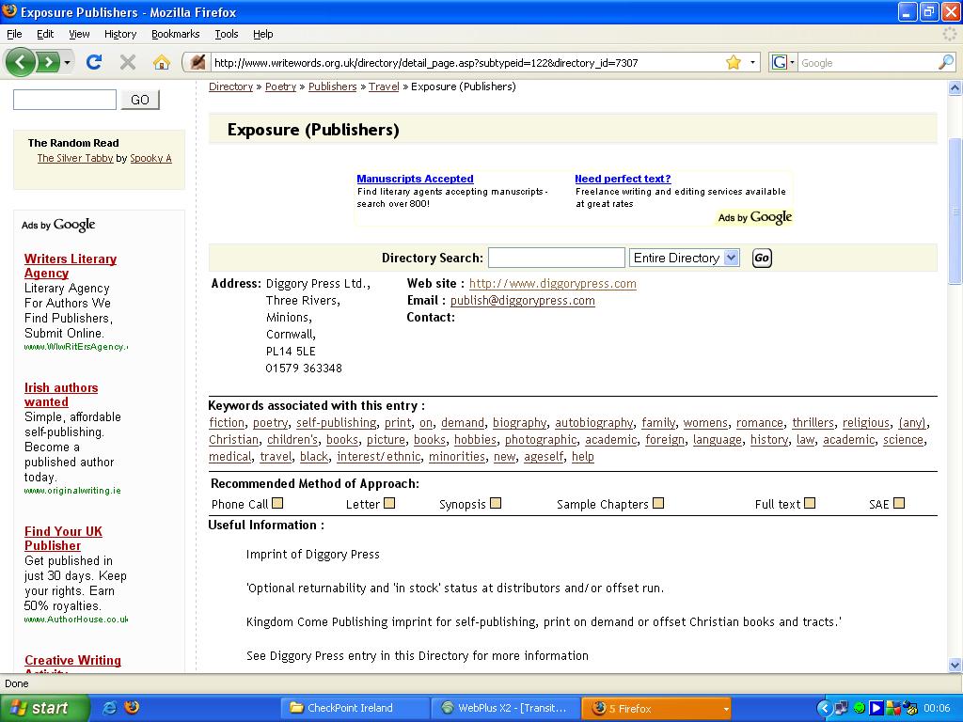Screen dimensions: 963x722
Task: Open the search engine selector dropdown
Action: pos(792,62)
